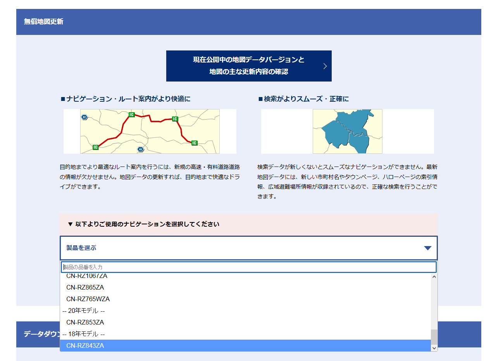Click the route map illustration with IC markers

click(x=150, y=131)
